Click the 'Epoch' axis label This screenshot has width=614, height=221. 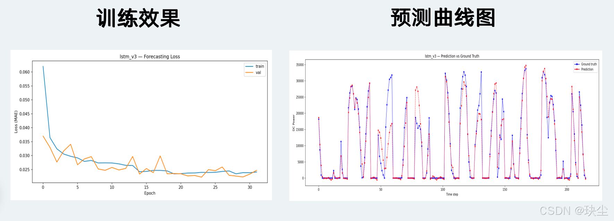(x=150, y=193)
